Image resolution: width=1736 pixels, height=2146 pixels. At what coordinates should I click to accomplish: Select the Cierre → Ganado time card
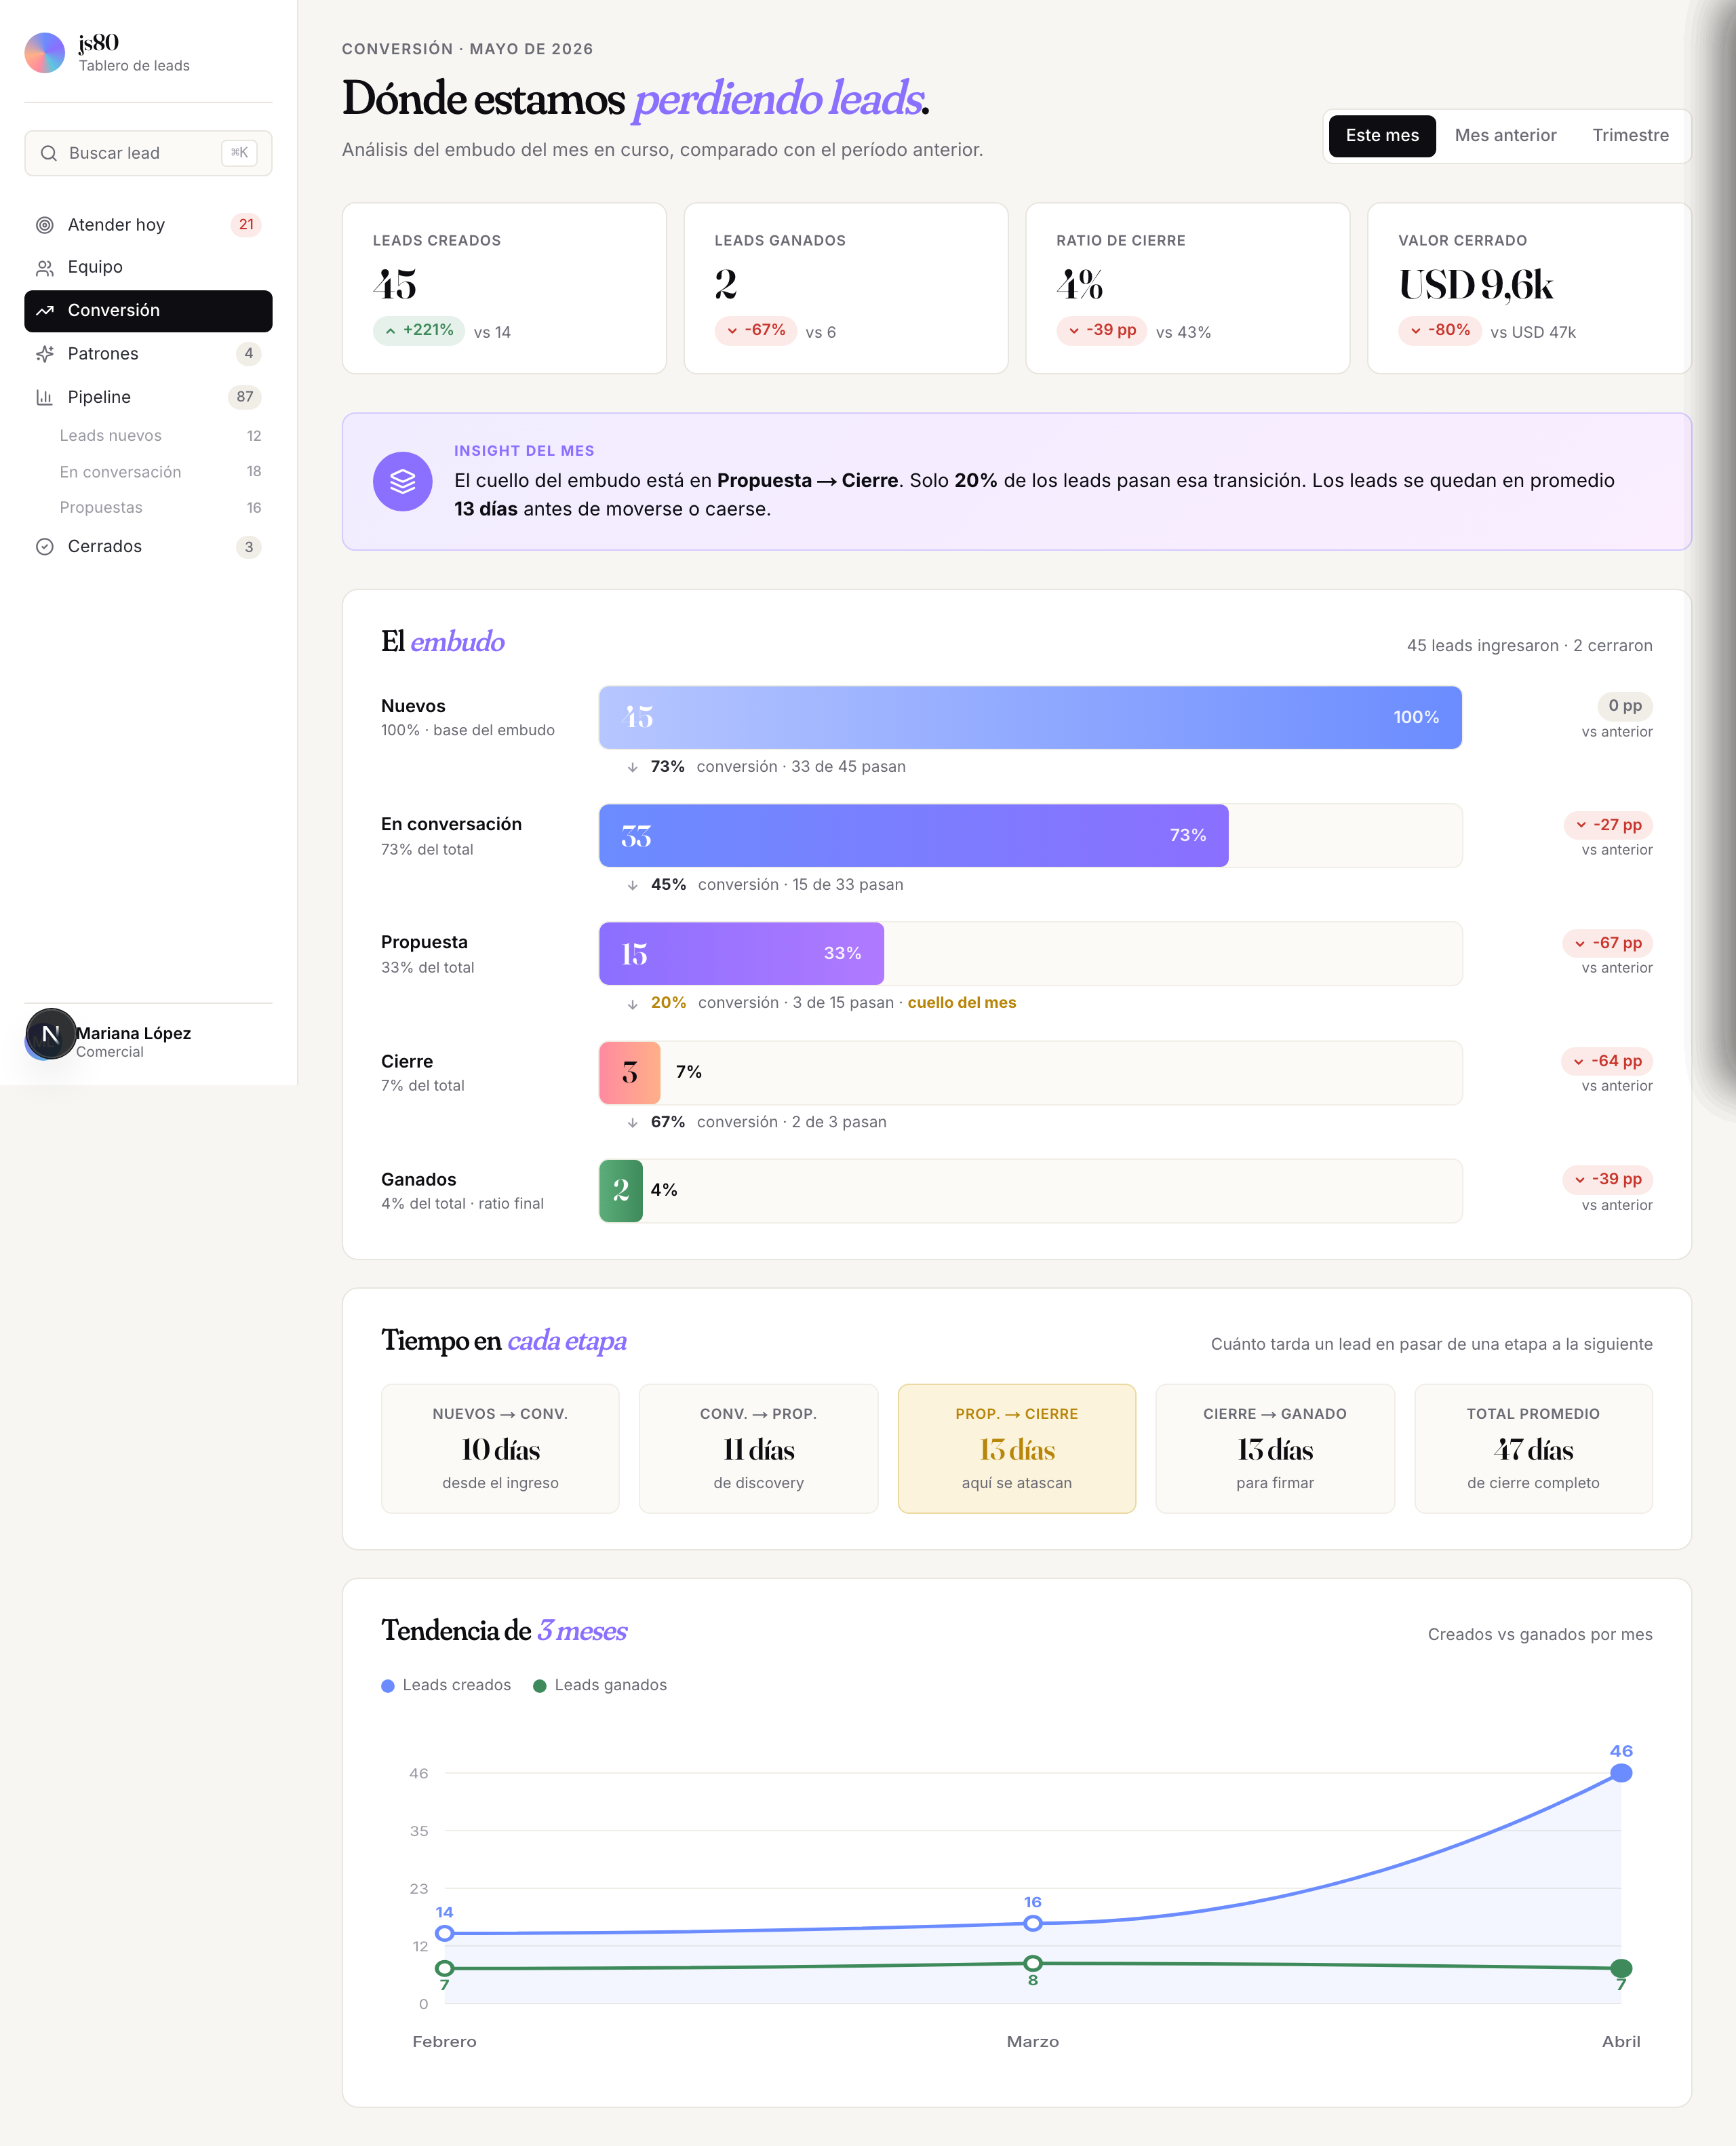tap(1275, 1449)
